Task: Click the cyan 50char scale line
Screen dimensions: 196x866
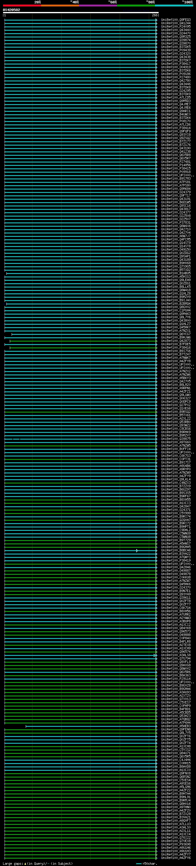Action: tap(139, 863)
